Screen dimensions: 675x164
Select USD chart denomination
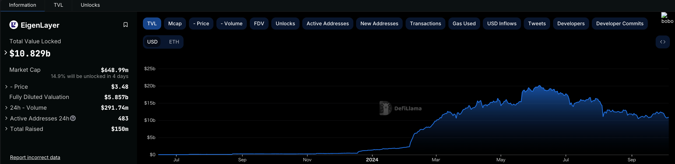152,42
